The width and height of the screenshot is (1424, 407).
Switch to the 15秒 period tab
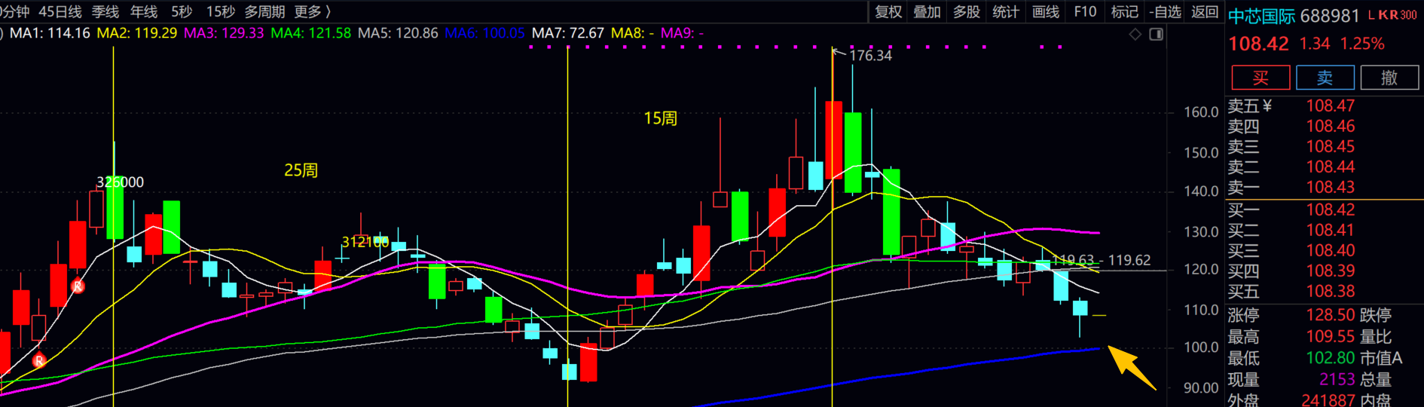click(x=220, y=11)
